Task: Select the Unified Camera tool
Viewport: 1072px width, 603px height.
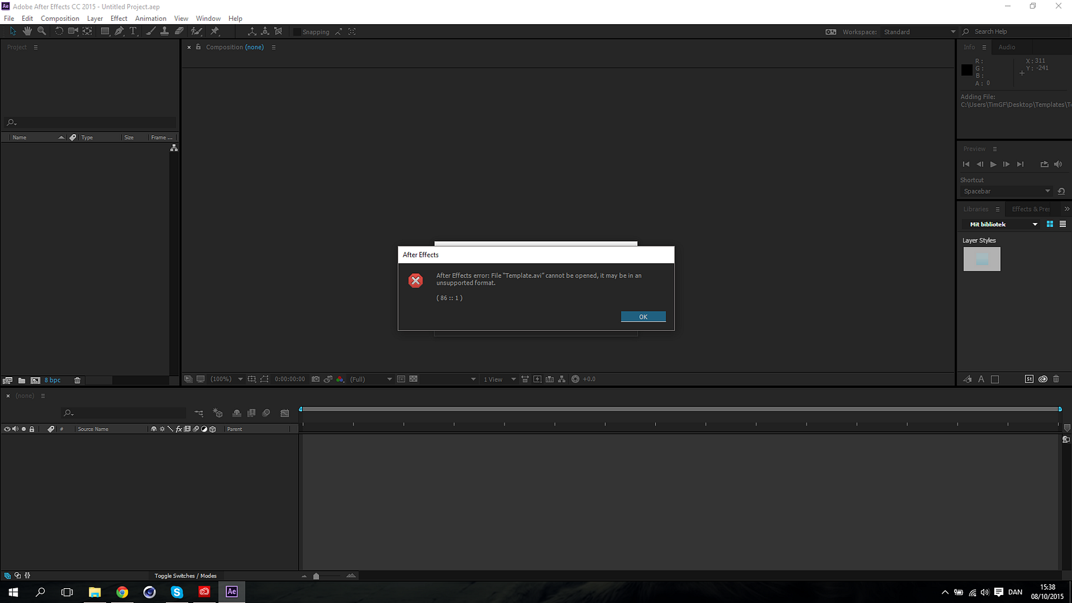Action: click(73, 31)
